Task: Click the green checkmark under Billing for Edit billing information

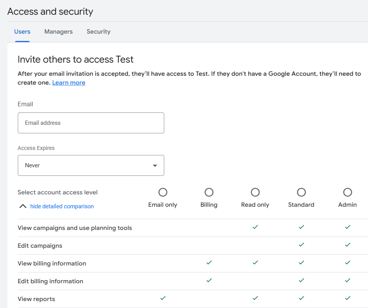Action: coord(209,280)
